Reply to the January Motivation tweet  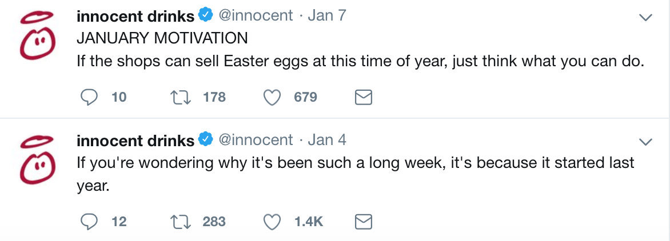point(89,98)
